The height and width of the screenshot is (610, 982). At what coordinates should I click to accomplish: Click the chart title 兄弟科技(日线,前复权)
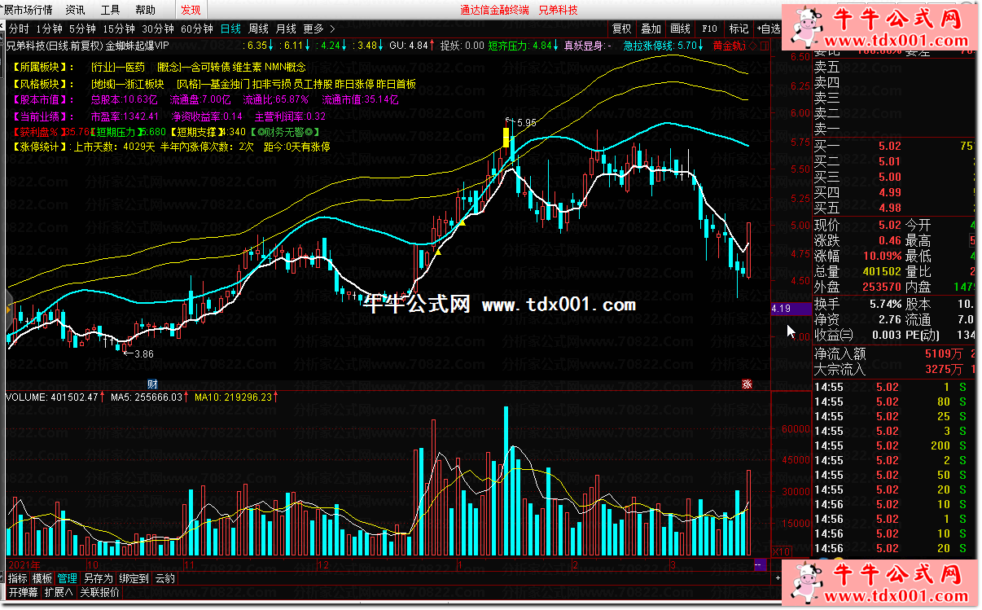pos(55,46)
